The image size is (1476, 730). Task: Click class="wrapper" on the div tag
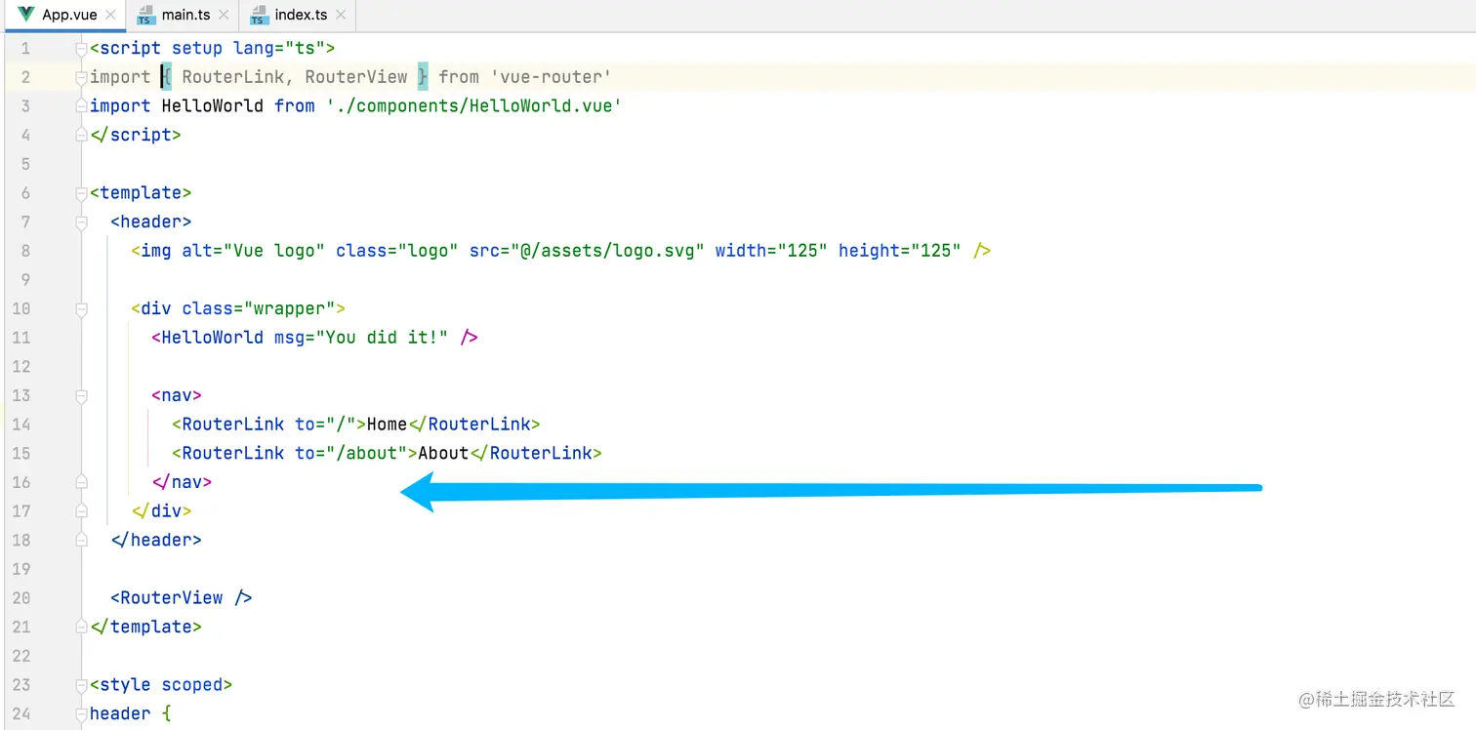[x=259, y=308]
